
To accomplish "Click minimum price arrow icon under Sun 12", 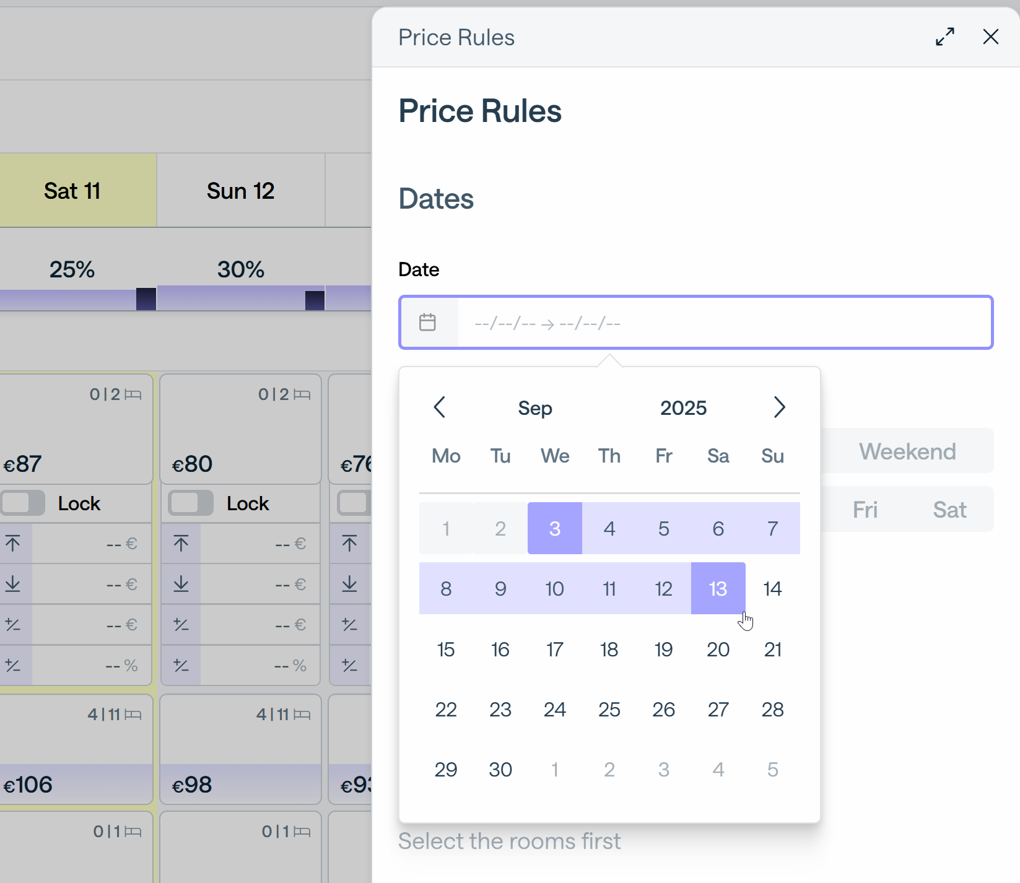I will pos(181,584).
